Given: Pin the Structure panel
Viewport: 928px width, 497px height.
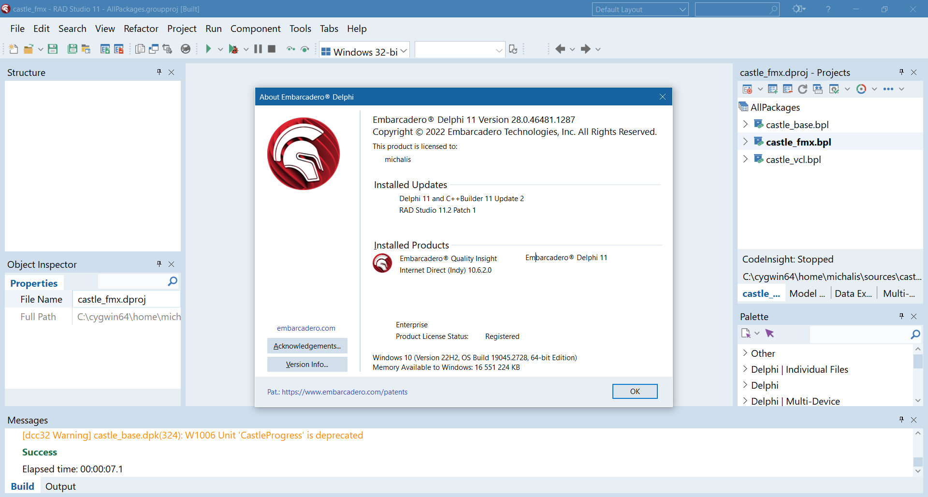Looking at the screenshot, I should (159, 72).
